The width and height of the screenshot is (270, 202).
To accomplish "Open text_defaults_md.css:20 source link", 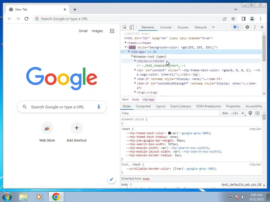I will (241, 184).
